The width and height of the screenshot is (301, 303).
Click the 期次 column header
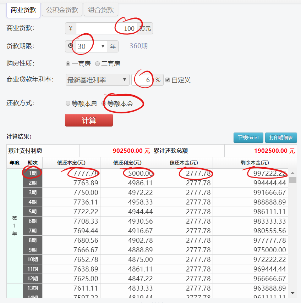click(x=33, y=163)
